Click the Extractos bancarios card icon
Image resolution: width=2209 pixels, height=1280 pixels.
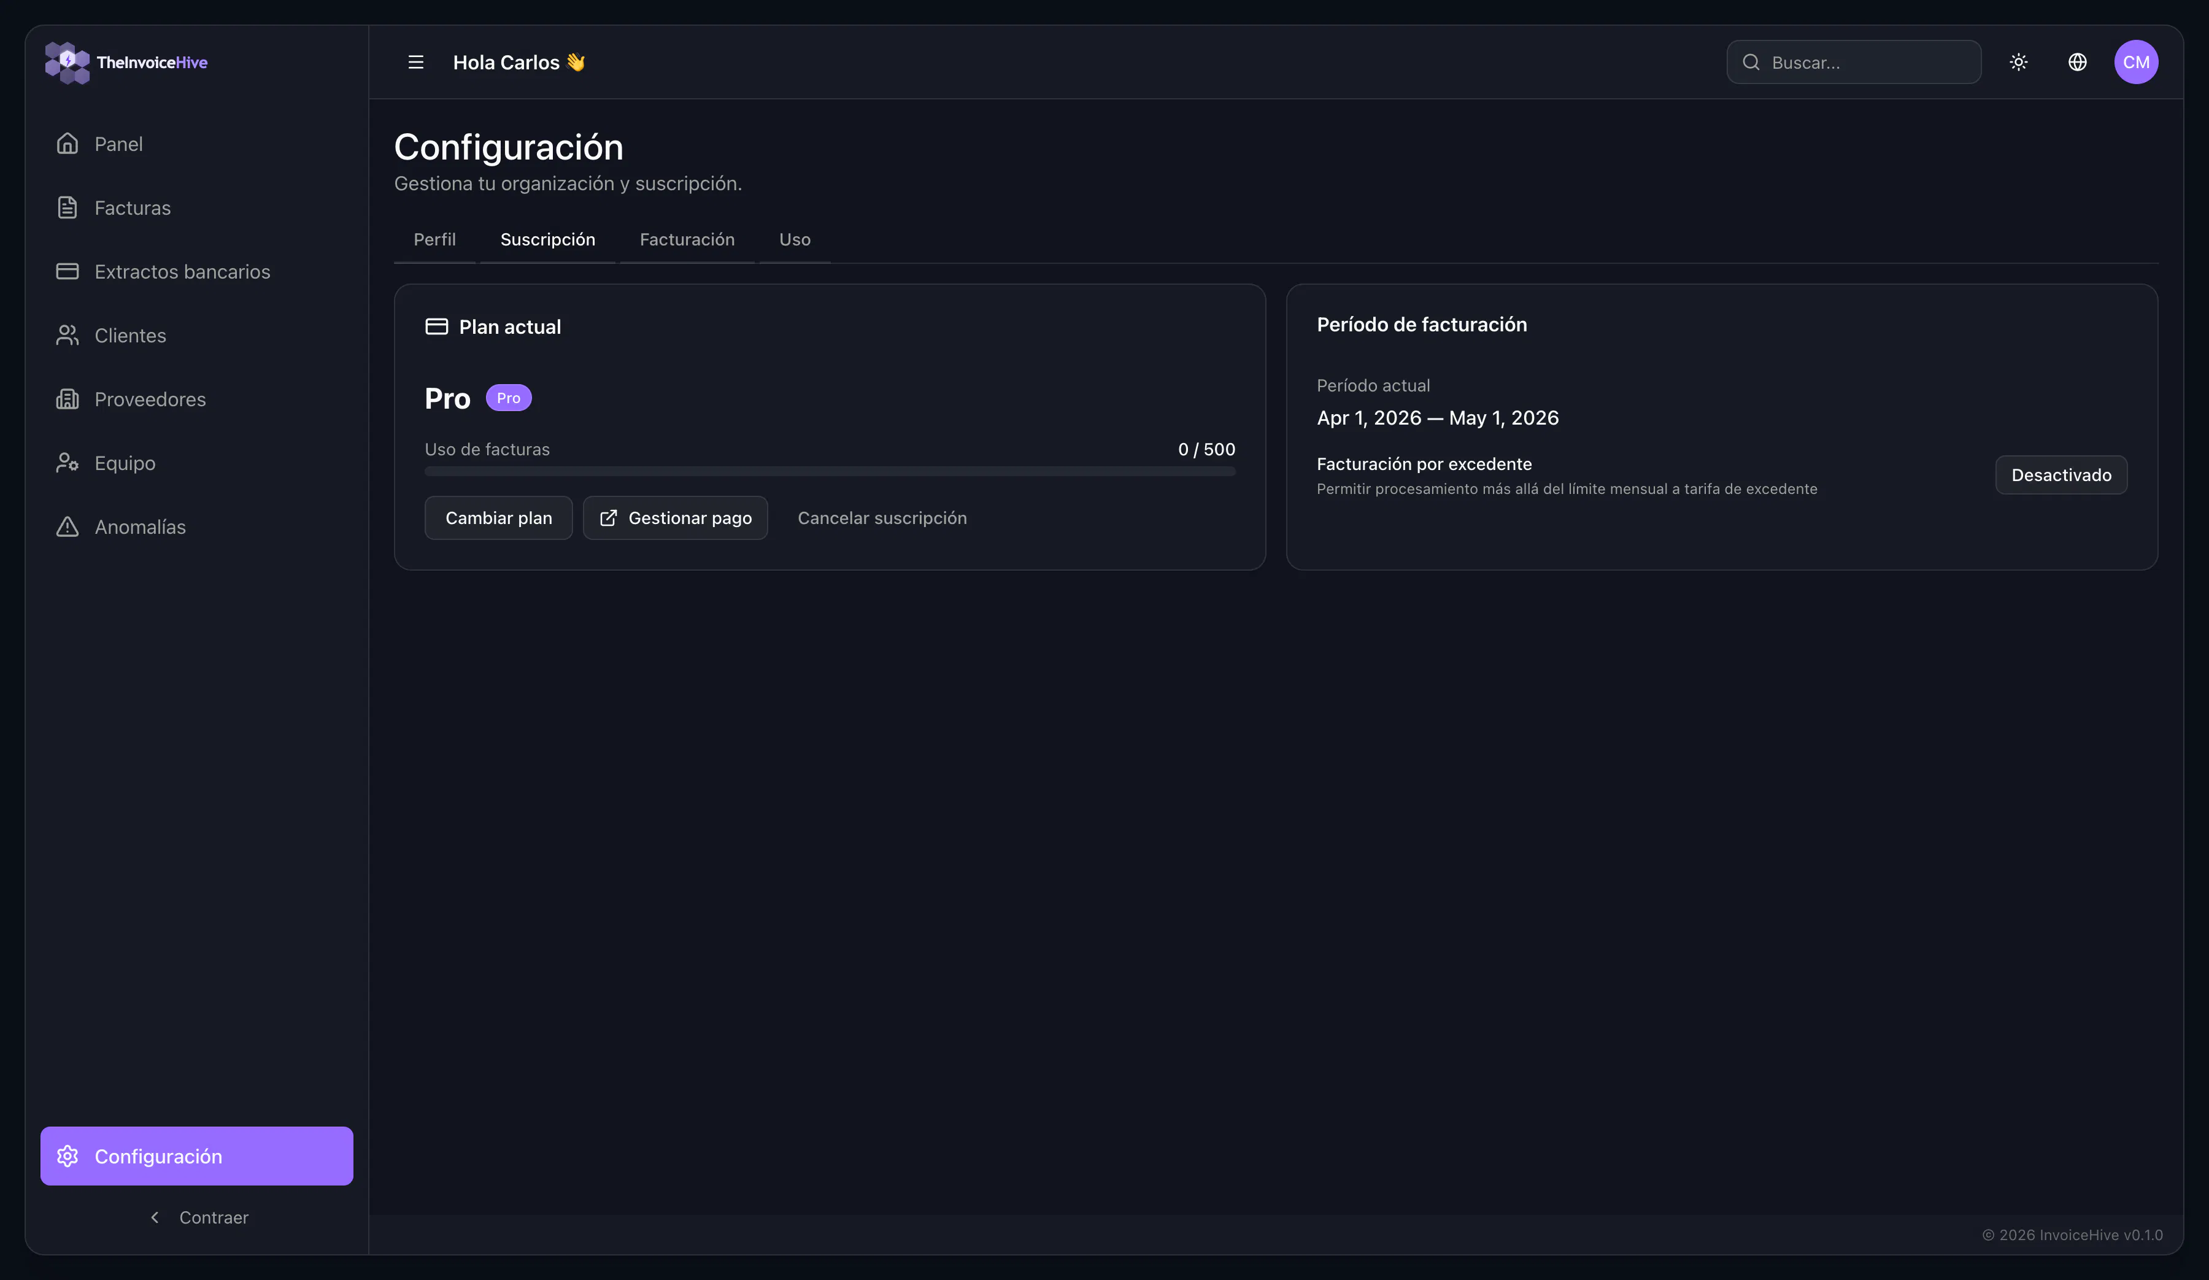[67, 272]
